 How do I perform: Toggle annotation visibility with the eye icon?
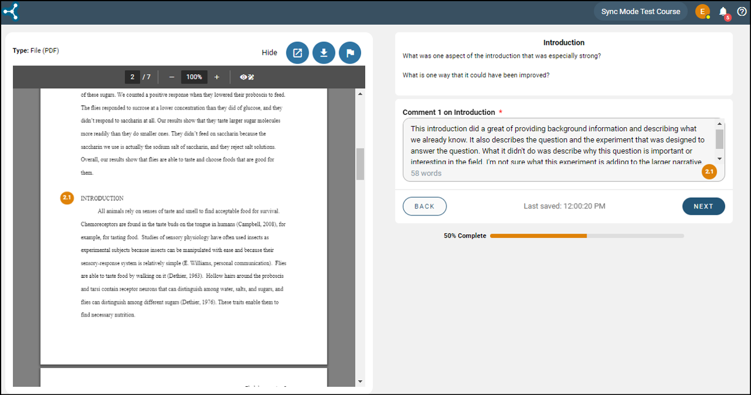[243, 77]
